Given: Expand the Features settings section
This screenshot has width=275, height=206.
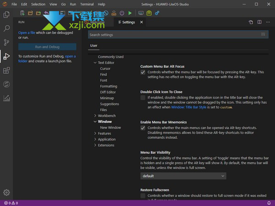Looking at the screenshot, I should [95, 133].
